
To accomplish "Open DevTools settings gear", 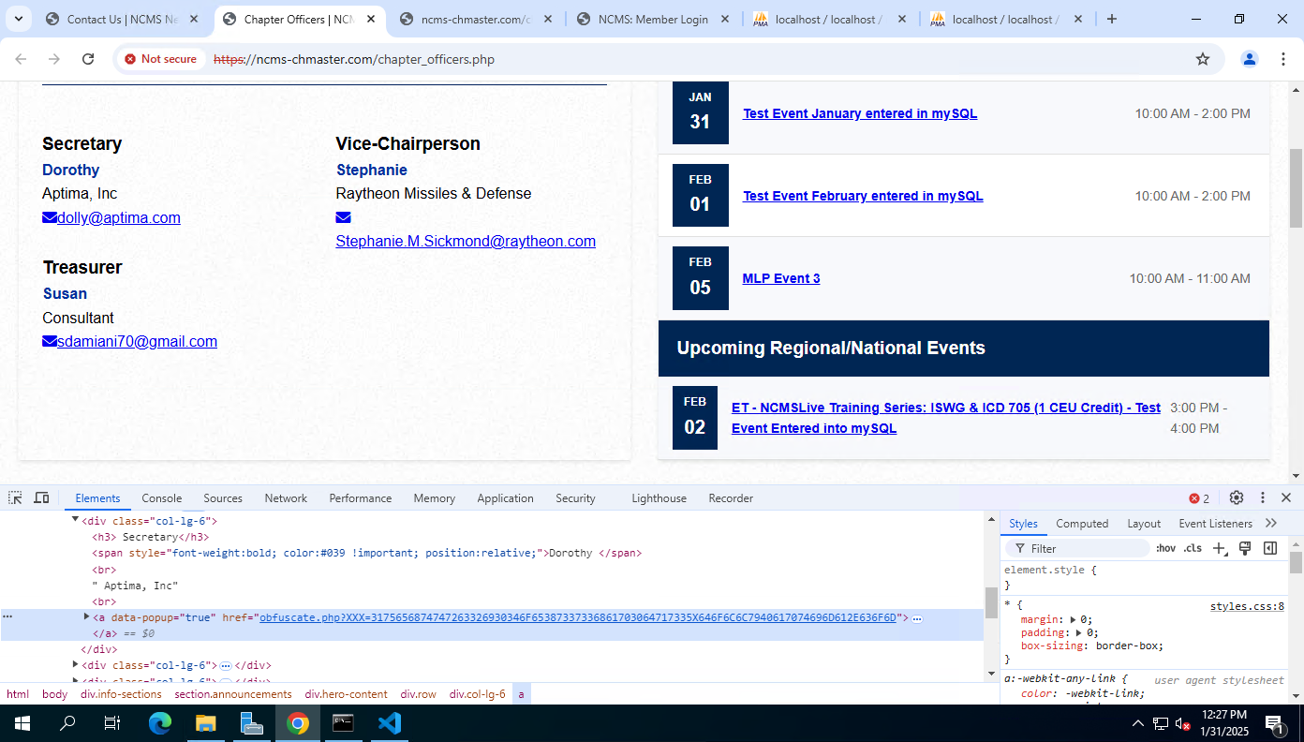I will (x=1237, y=497).
